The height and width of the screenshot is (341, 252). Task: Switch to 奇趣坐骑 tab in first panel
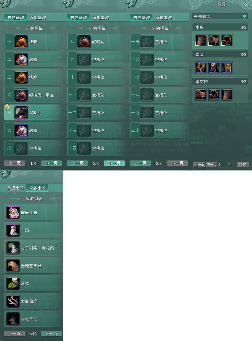38,18
